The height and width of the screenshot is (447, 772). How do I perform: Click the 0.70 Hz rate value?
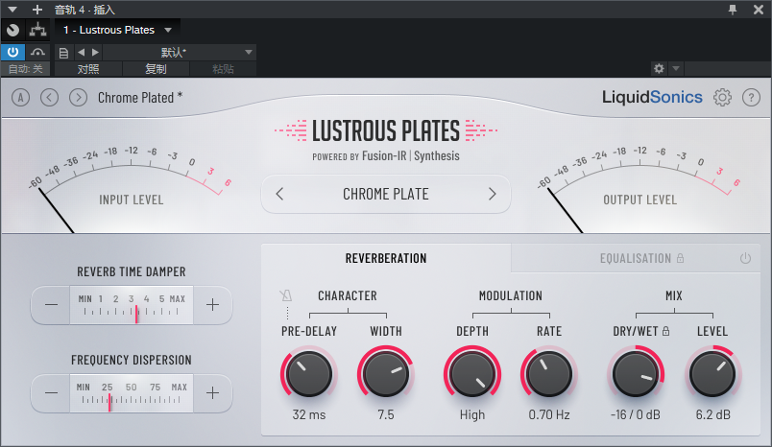(549, 414)
